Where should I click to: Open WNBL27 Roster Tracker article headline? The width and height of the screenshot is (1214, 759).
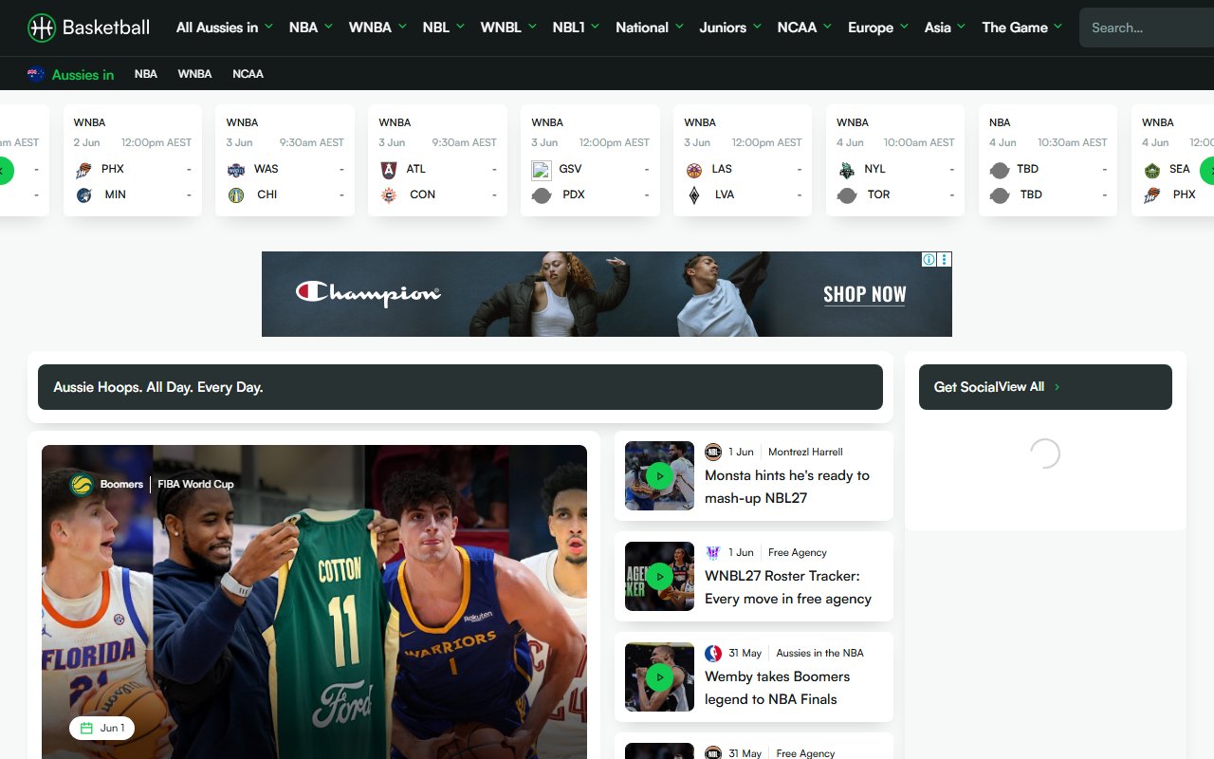[x=788, y=587]
